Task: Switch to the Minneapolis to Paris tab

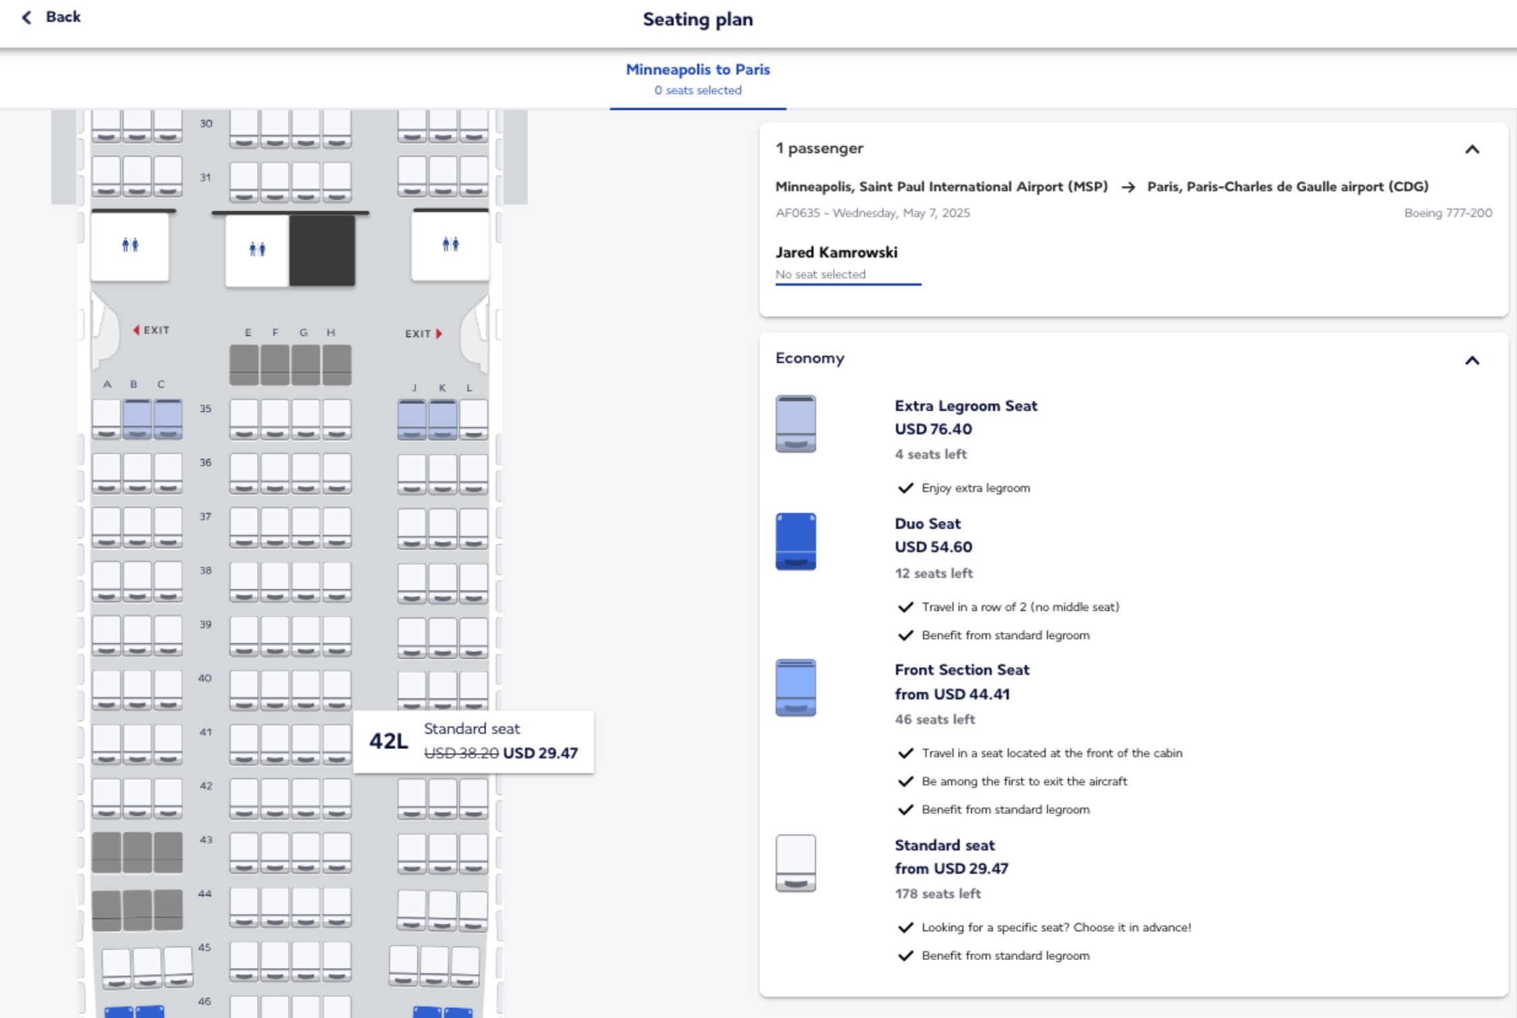Action: (698, 78)
